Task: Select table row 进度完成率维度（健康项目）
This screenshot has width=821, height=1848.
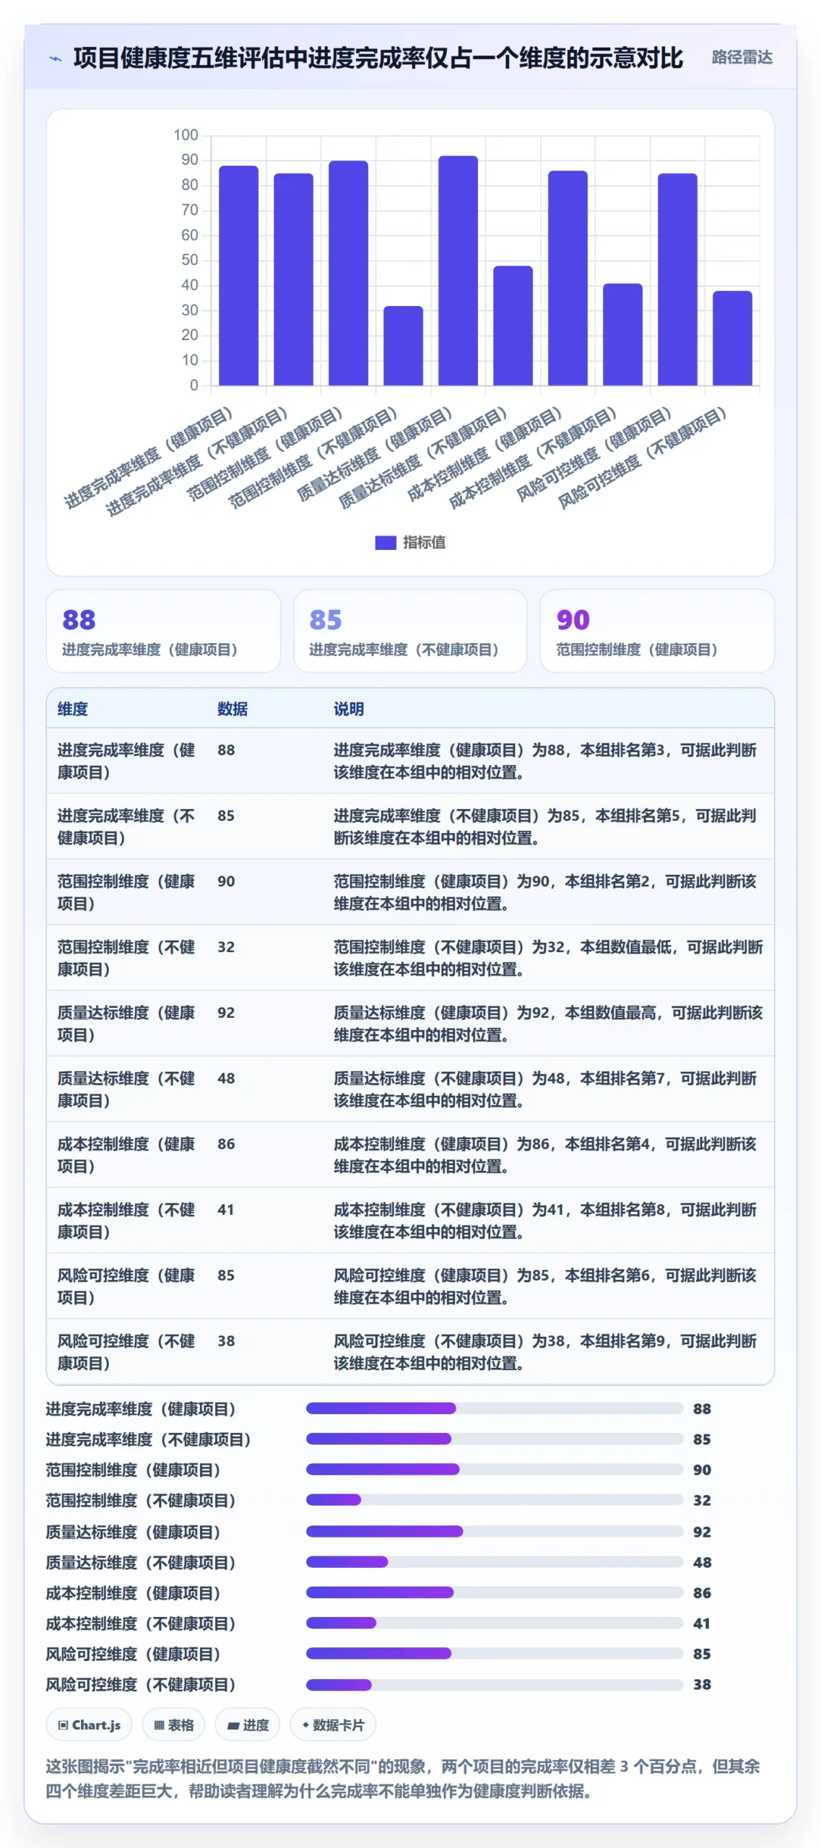Action: 410,761
